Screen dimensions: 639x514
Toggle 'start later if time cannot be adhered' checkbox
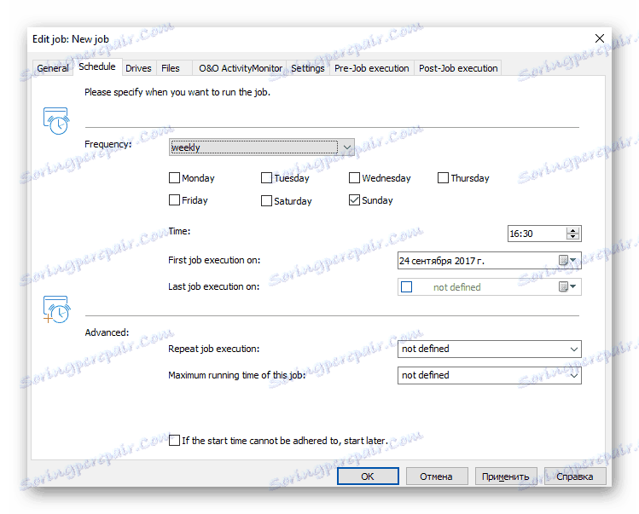point(174,441)
